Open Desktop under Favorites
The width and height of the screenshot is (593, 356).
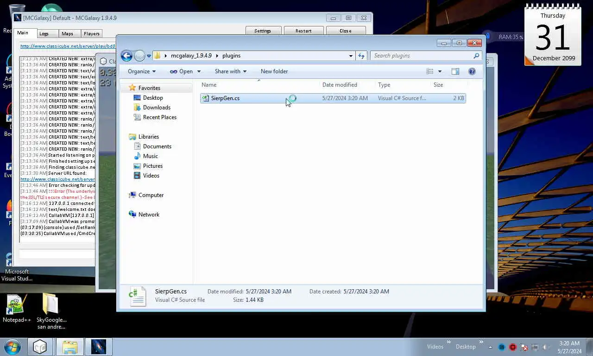pyautogui.click(x=153, y=98)
